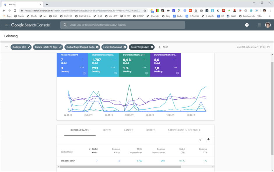
Task: Expand the hidden bookmarks chevron
Action: point(270,16)
